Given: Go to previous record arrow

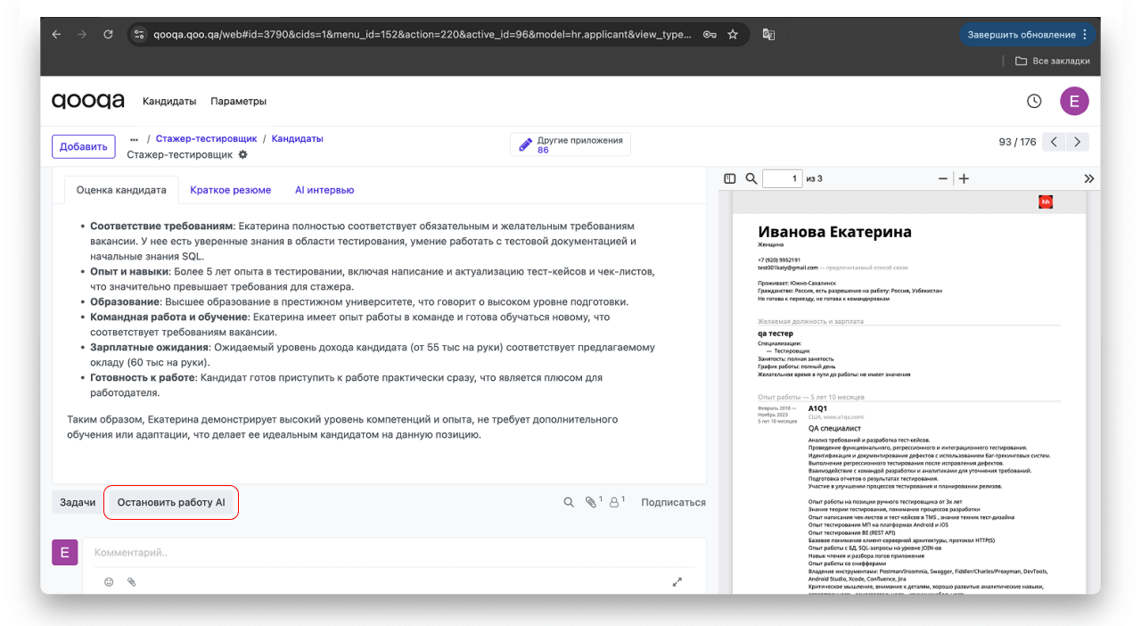Looking at the screenshot, I should click(1055, 142).
